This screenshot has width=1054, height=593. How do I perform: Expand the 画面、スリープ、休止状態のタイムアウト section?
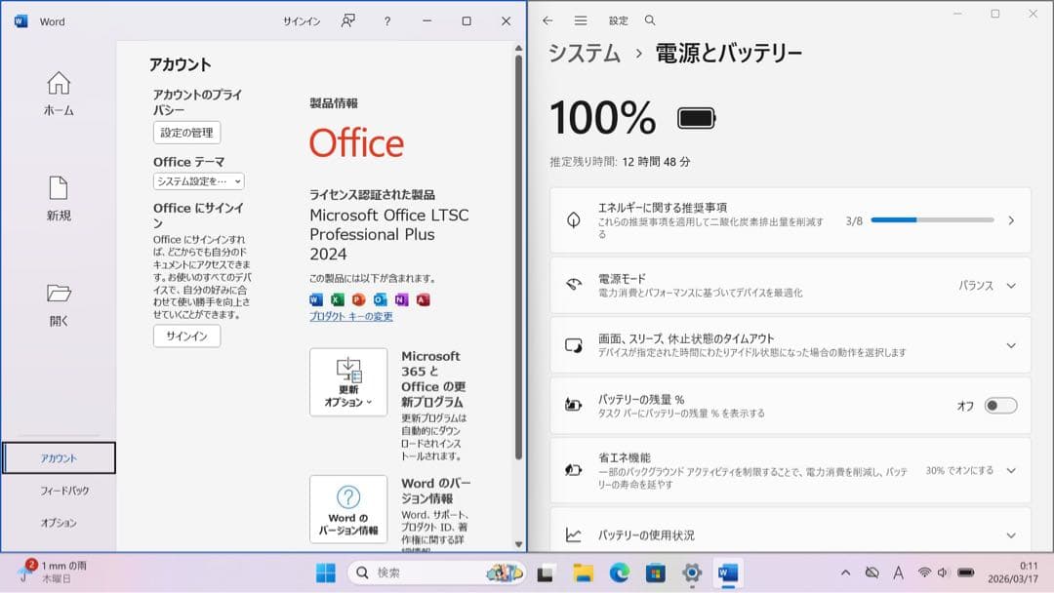[1011, 343]
